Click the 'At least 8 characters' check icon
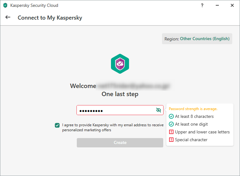The image size is (240, 176). tap(171, 117)
